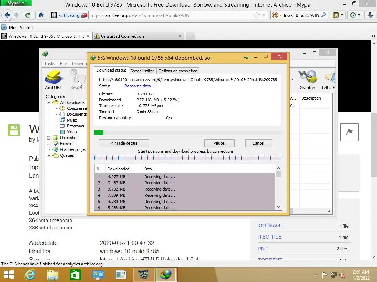Click the search magnifier icon
The width and height of the screenshot is (377, 282).
click(324, 15)
